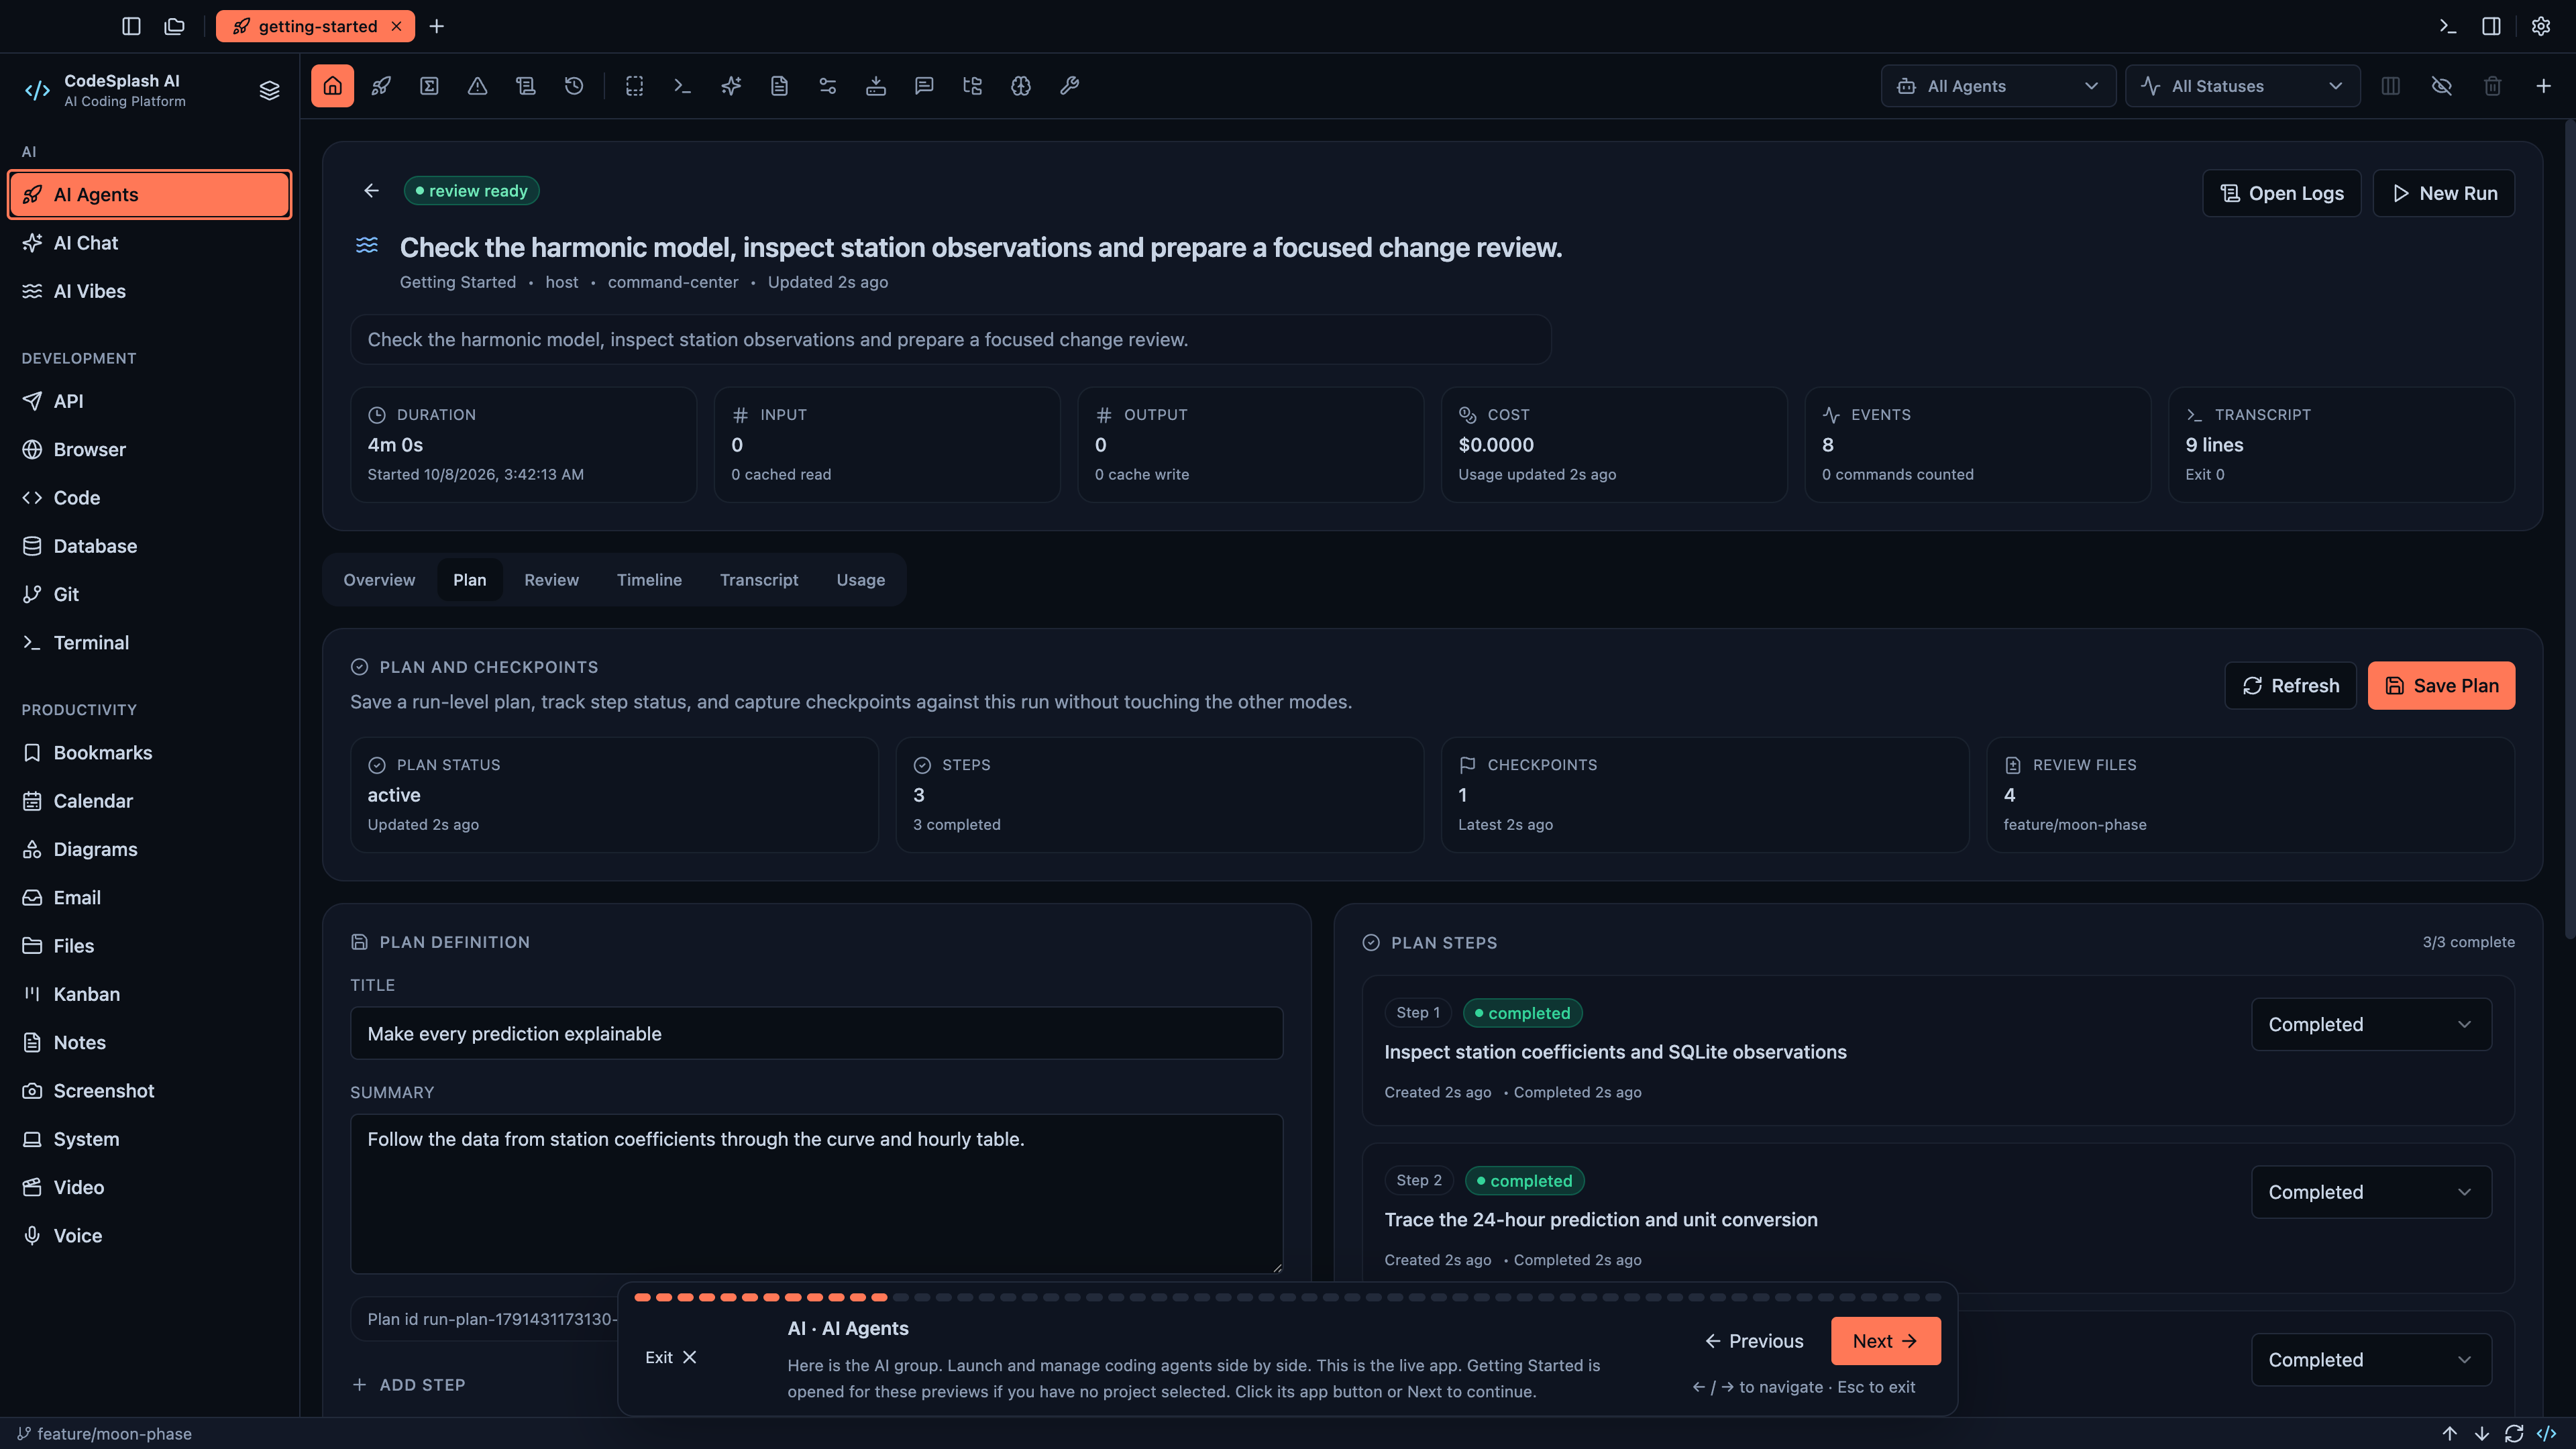The width and height of the screenshot is (2576, 1449).
Task: Switch to the Transcript tab
Action: point(759,580)
